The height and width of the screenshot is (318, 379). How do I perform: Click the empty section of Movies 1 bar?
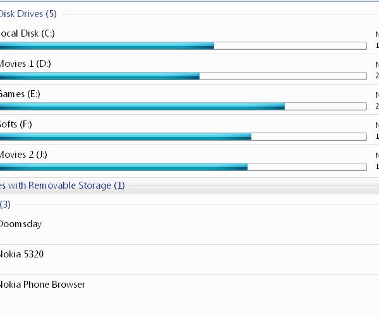coord(282,76)
